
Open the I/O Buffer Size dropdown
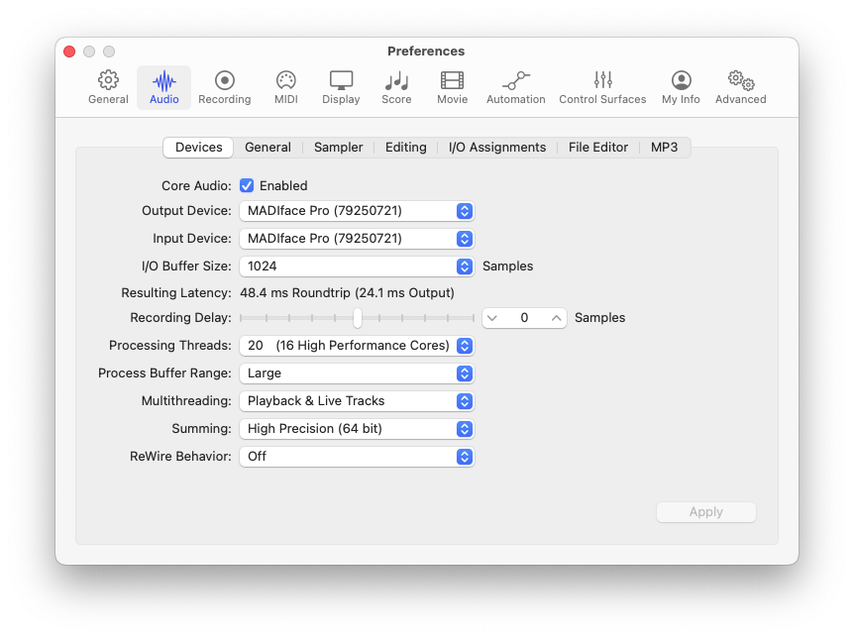[357, 266]
